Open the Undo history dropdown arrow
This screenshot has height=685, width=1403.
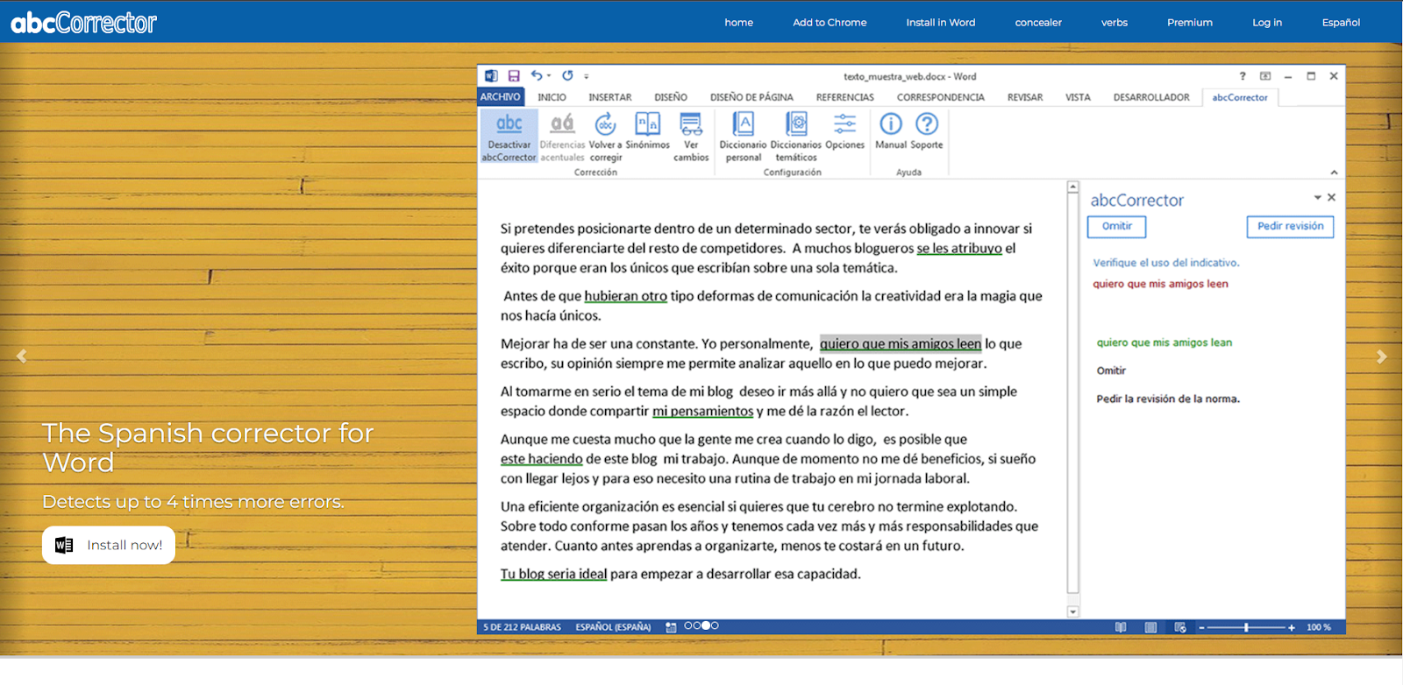click(549, 76)
